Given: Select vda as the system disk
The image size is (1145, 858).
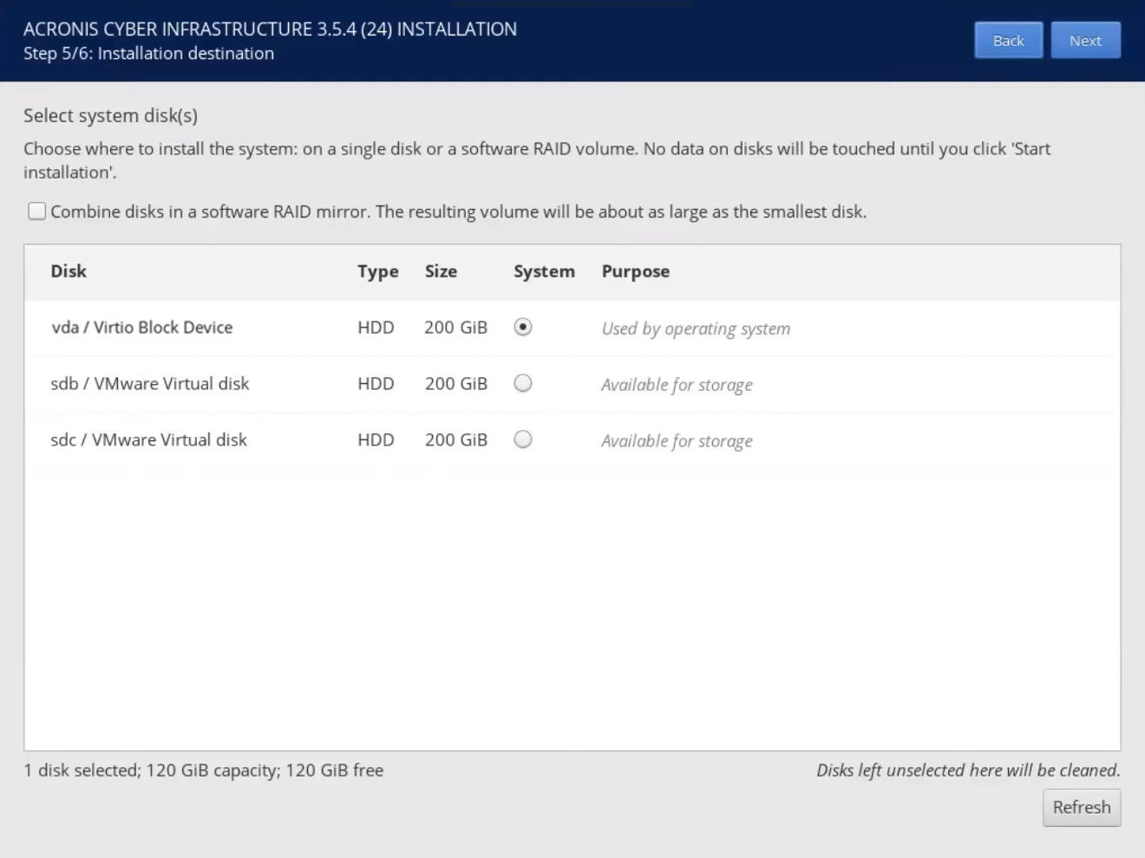Looking at the screenshot, I should point(522,327).
